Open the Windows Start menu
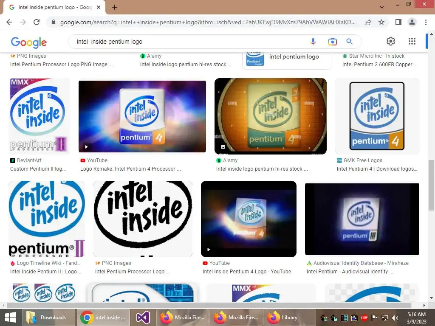435x326 pixels. coord(10,318)
